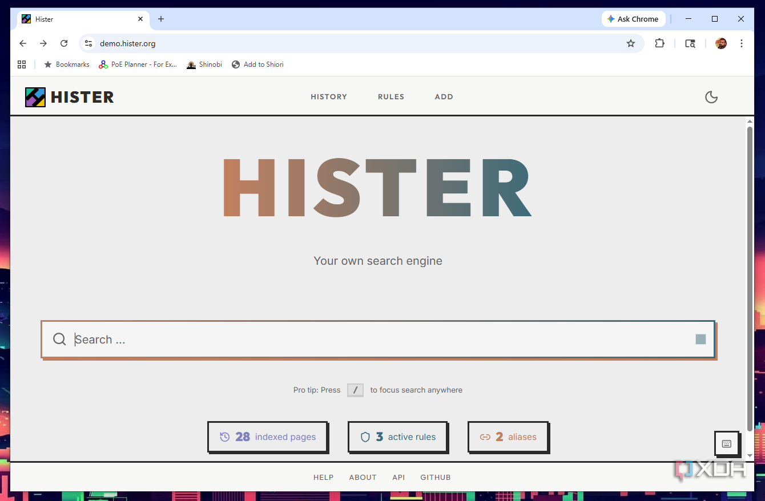Focus the Search input field
Viewport: 765px width, 501px height.
378,340
